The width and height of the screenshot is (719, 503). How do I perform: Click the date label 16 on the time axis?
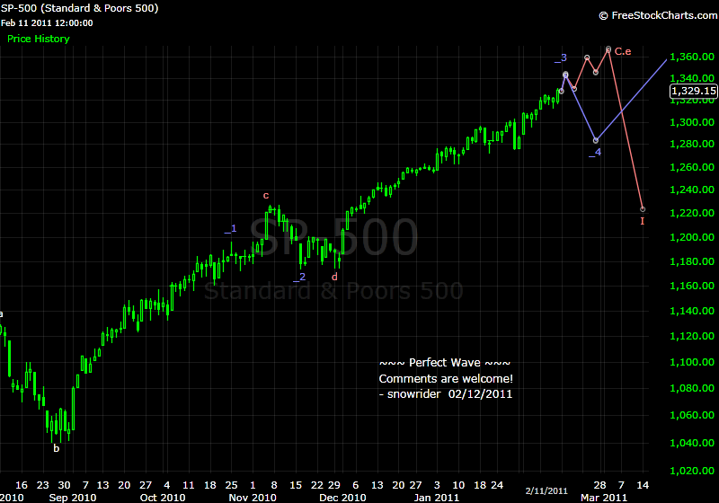22,485
